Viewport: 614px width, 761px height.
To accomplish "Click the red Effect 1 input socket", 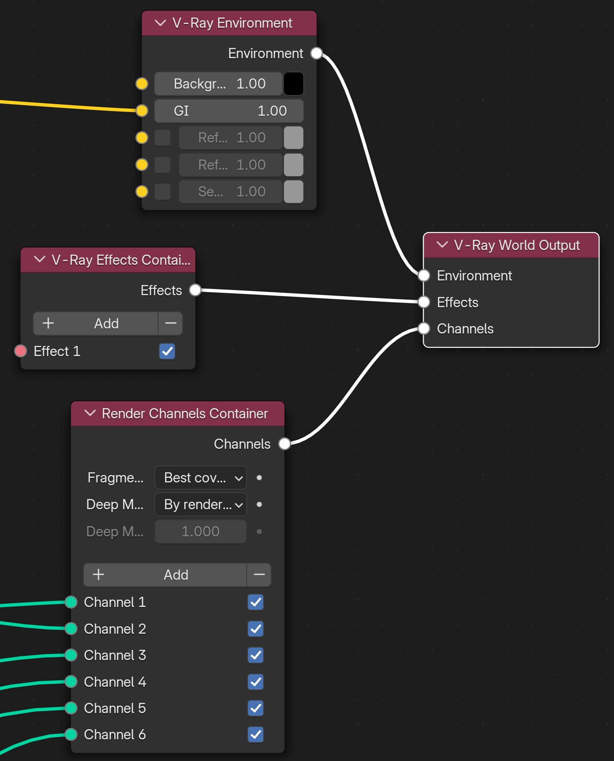I will tap(20, 351).
